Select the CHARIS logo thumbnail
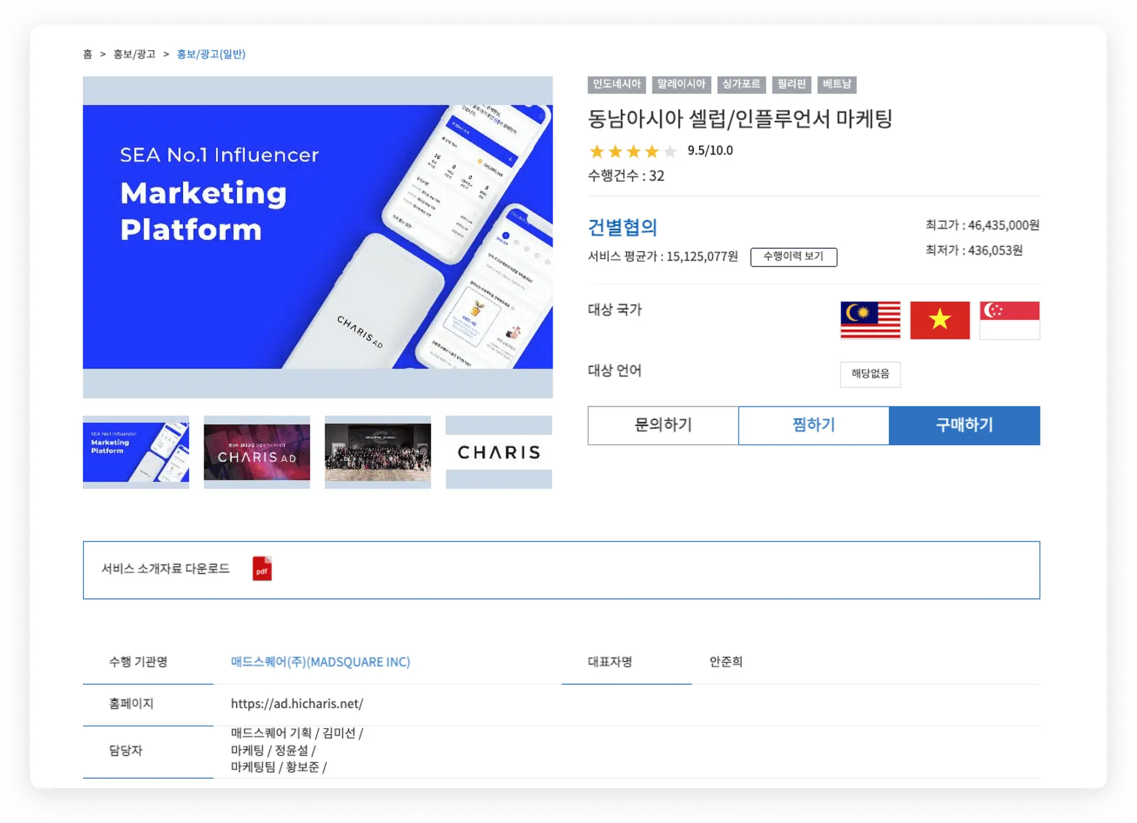 499,452
